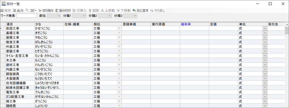
Task: Select the 屋根工事 item cell
Action: (x=20, y=38)
